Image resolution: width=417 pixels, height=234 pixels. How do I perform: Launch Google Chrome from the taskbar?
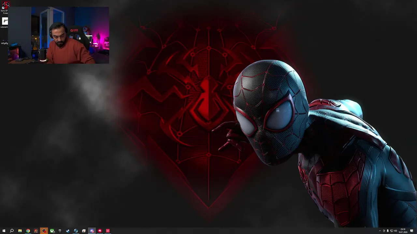[x=28, y=231]
